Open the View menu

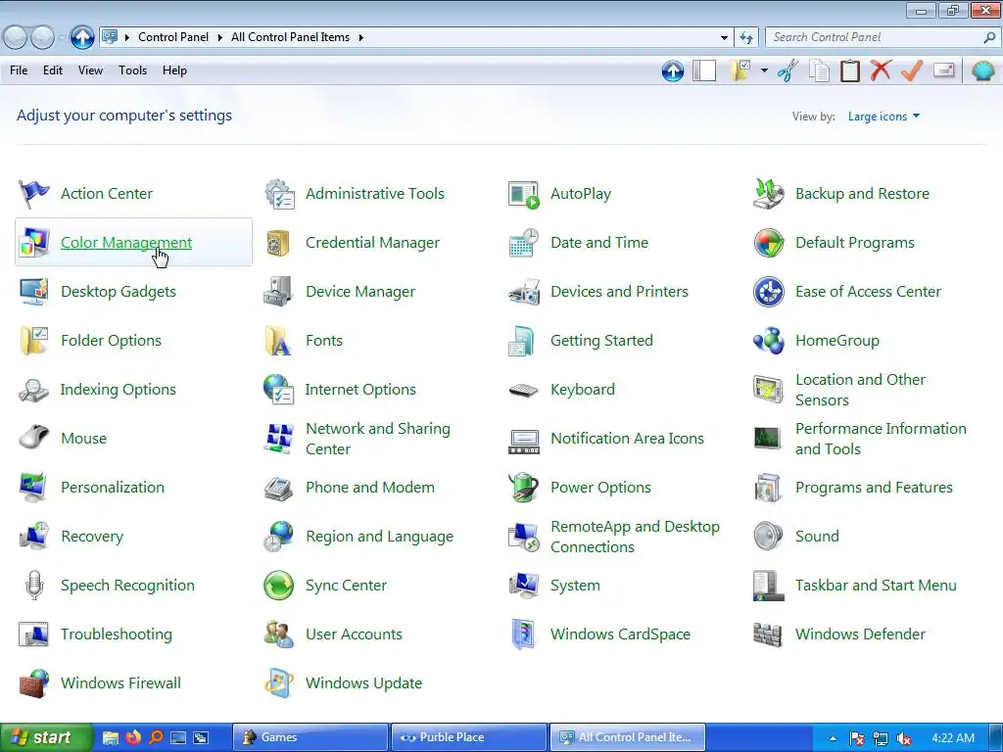[90, 70]
